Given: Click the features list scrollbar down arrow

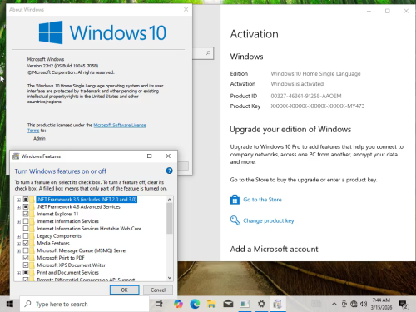Looking at the screenshot, I should point(170,278).
